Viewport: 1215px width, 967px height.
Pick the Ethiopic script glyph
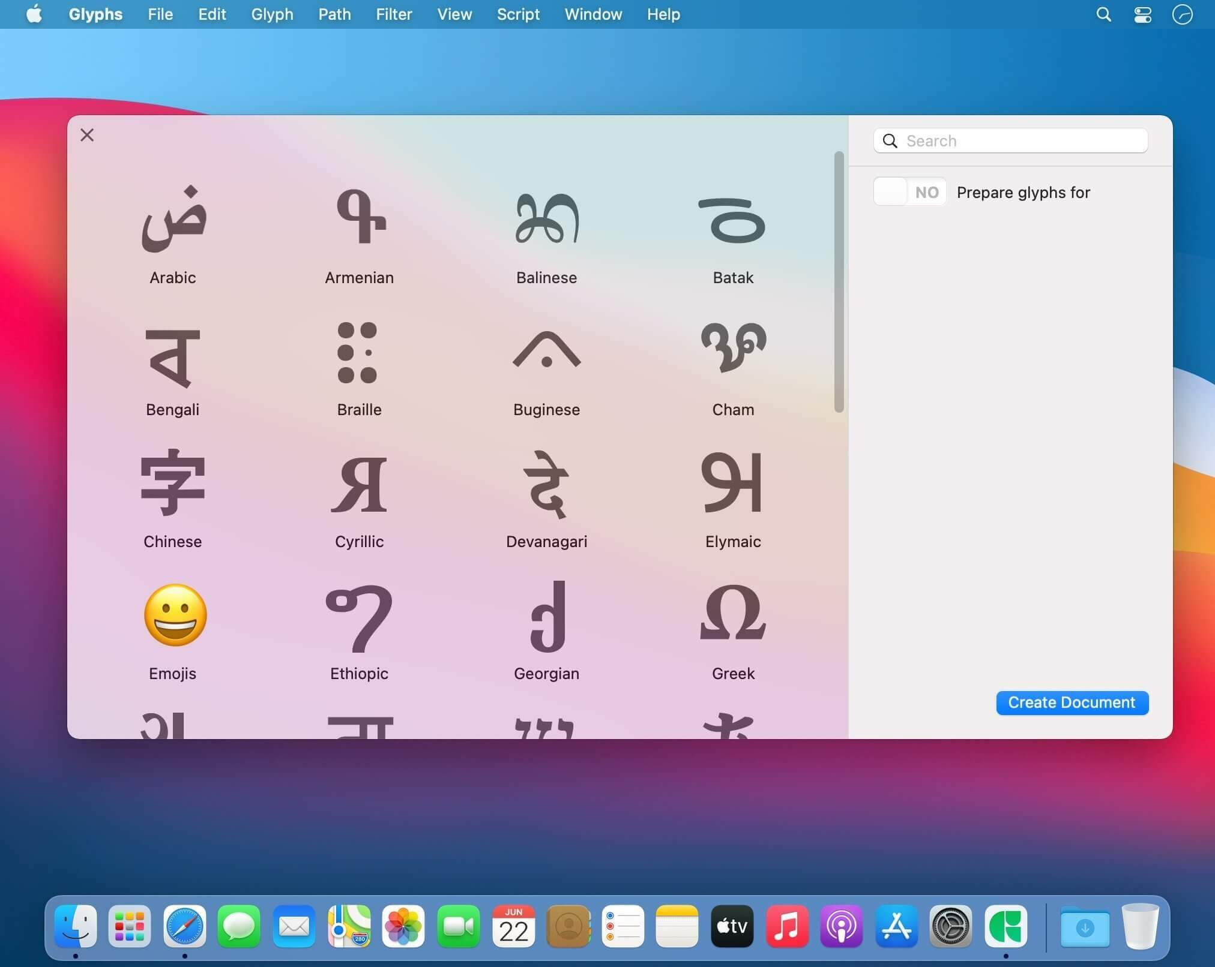coord(359,618)
